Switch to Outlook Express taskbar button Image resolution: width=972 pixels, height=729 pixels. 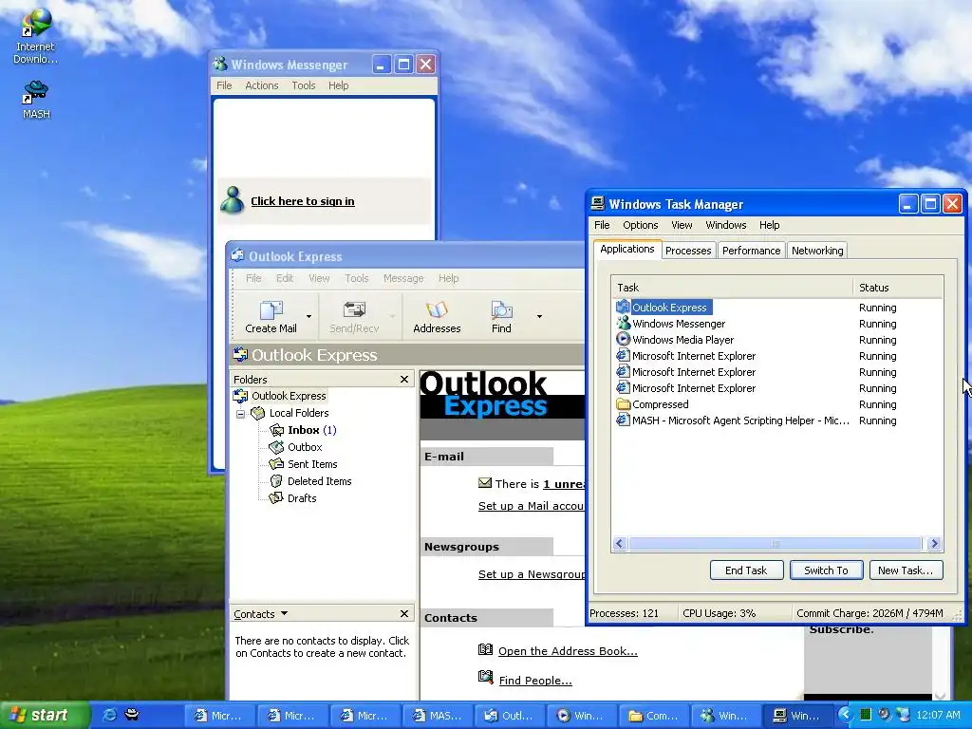point(509,716)
